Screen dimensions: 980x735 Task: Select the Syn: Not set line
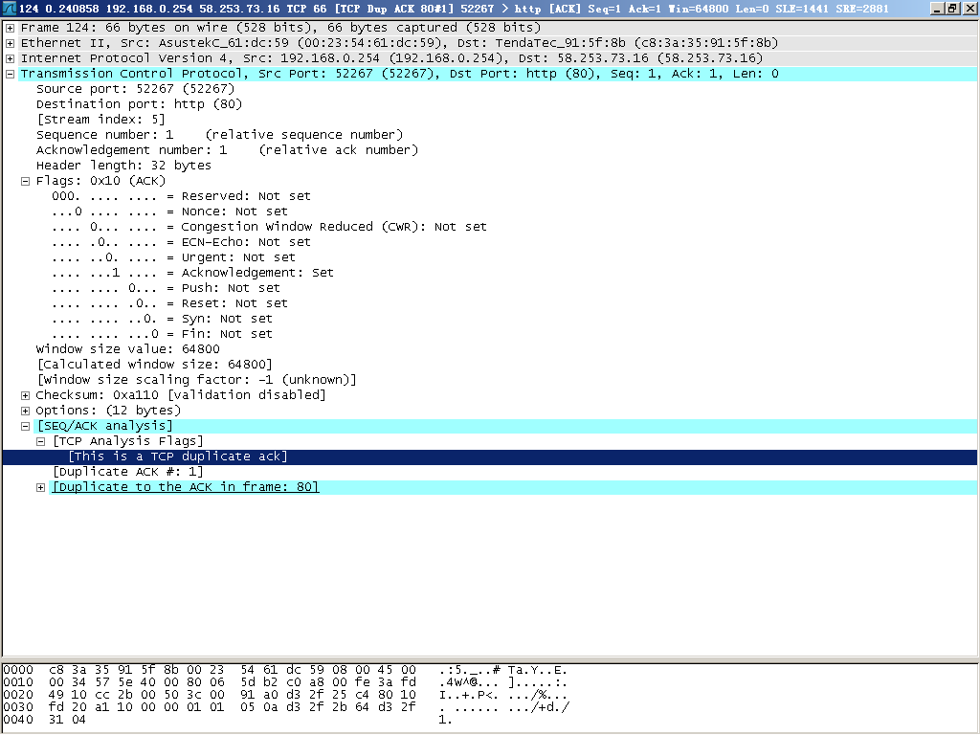click(162, 319)
